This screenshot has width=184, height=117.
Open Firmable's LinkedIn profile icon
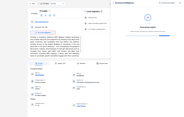point(41,16)
